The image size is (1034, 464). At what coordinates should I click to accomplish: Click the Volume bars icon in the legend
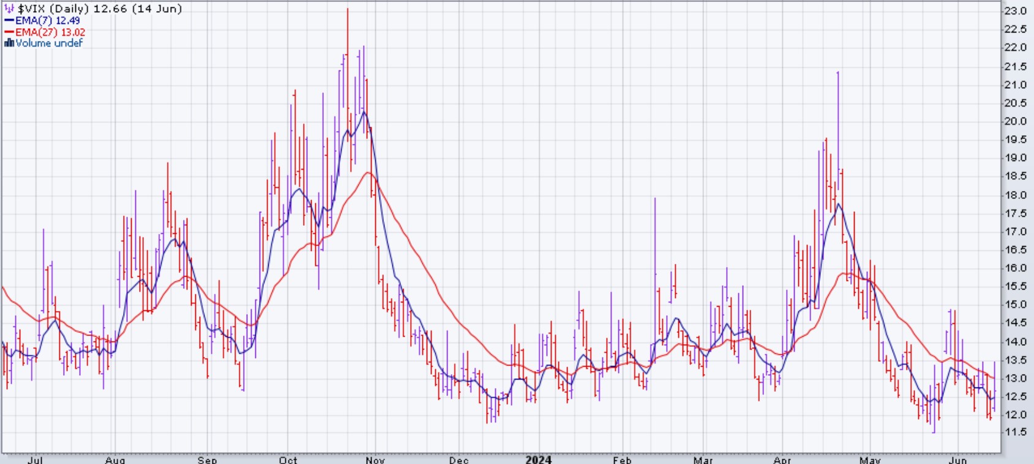tap(9, 43)
